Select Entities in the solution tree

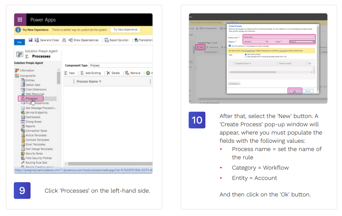(28, 80)
